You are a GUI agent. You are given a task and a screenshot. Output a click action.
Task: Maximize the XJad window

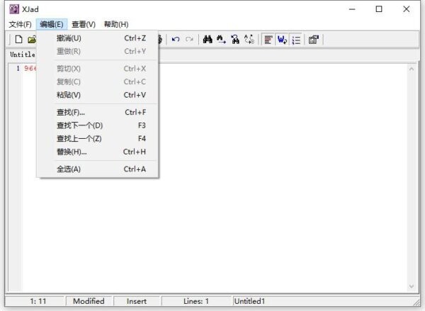(x=379, y=9)
